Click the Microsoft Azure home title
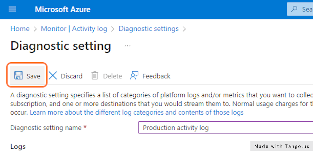 pyautogui.click(x=63, y=10)
